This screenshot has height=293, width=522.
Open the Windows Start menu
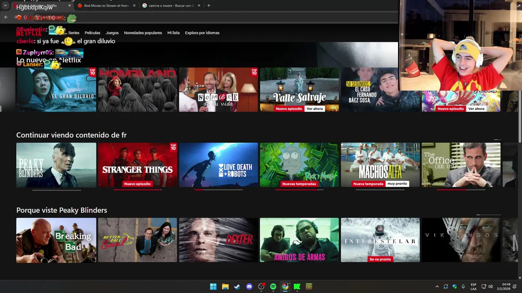click(213, 286)
